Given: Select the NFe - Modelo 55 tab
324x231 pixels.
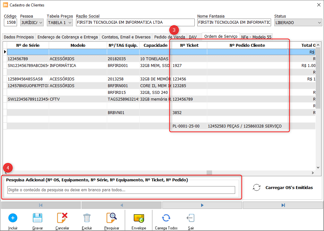Looking at the screenshot, I should click(x=256, y=37).
